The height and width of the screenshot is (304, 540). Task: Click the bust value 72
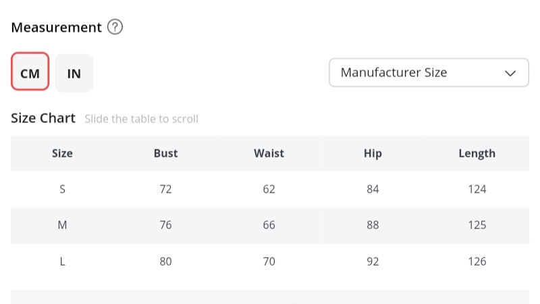[x=165, y=189]
